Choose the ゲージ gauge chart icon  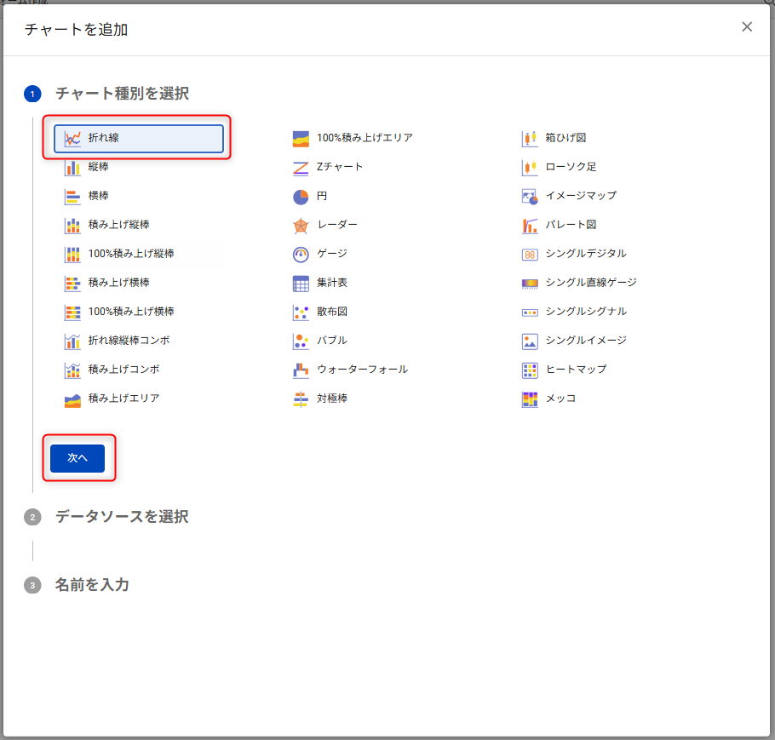coord(301,254)
